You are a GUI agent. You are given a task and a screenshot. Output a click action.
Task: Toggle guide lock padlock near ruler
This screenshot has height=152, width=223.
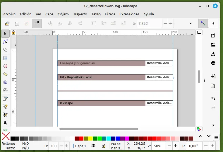[13, 32]
